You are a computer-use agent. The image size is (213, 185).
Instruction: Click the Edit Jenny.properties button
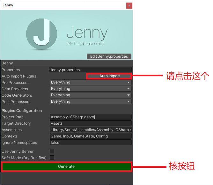point(109,56)
